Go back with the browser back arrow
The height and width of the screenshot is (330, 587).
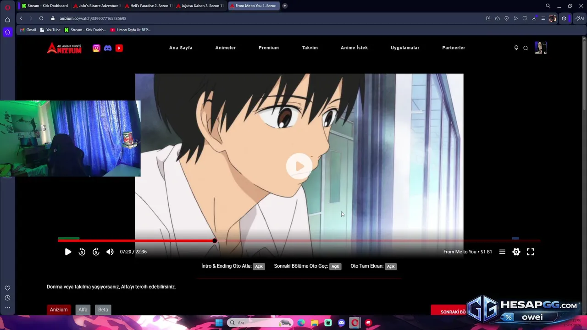click(21, 18)
